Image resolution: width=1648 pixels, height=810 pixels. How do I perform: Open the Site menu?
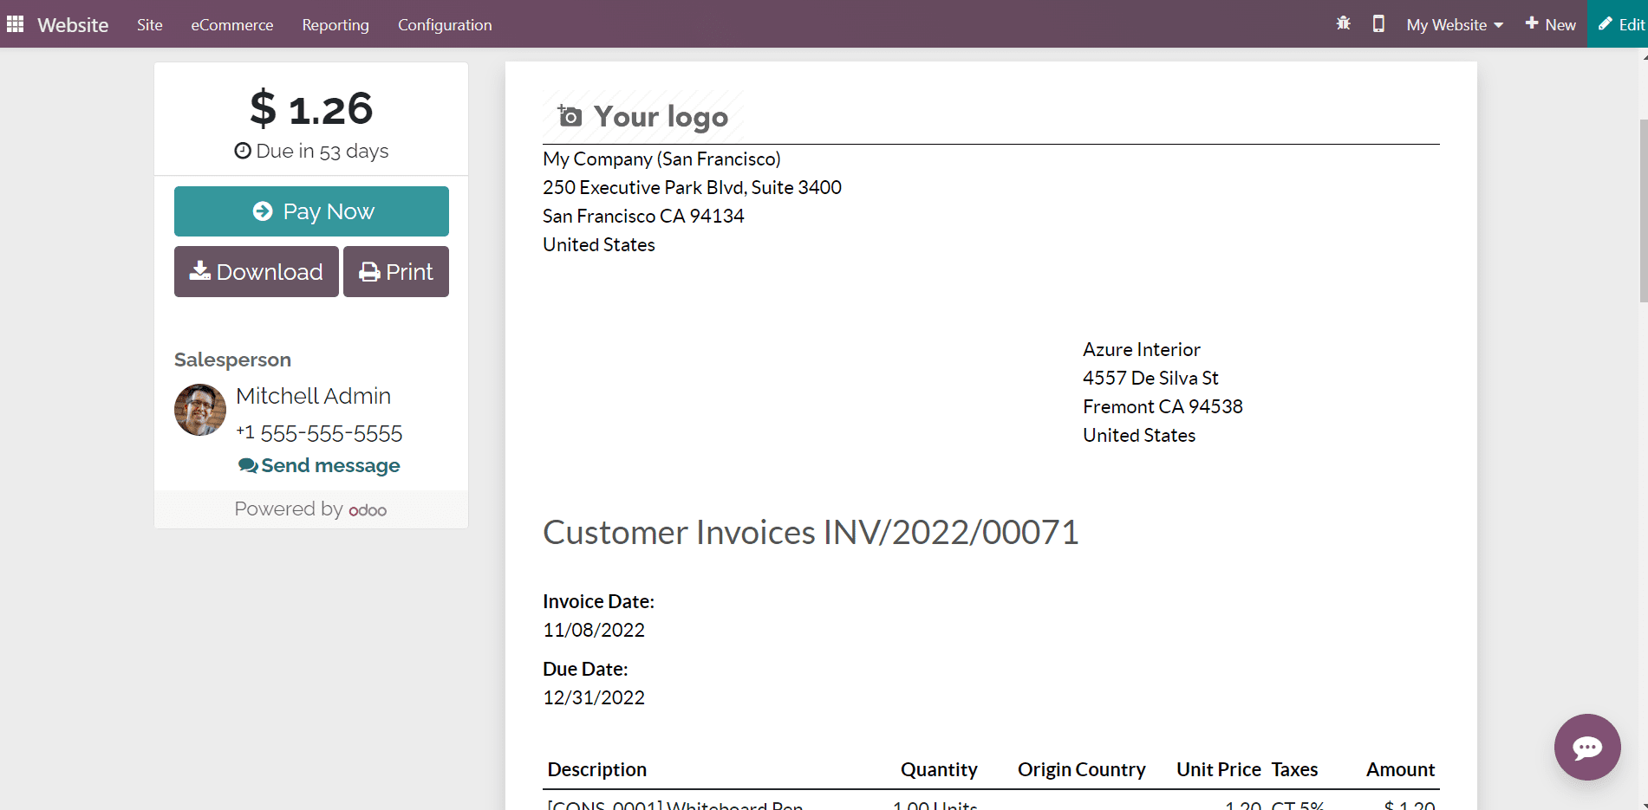149,25
